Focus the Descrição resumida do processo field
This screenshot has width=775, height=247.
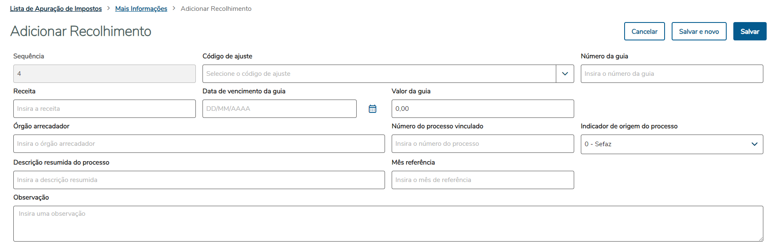point(199,180)
